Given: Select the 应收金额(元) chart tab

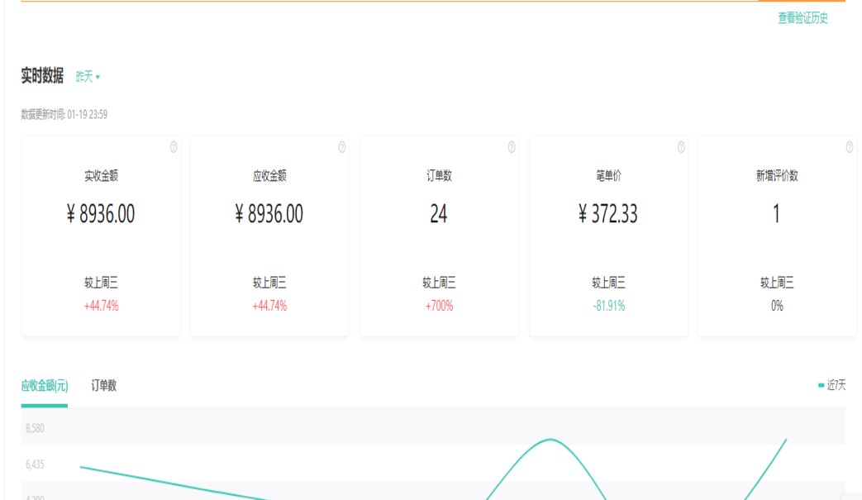Looking at the screenshot, I should coord(45,385).
